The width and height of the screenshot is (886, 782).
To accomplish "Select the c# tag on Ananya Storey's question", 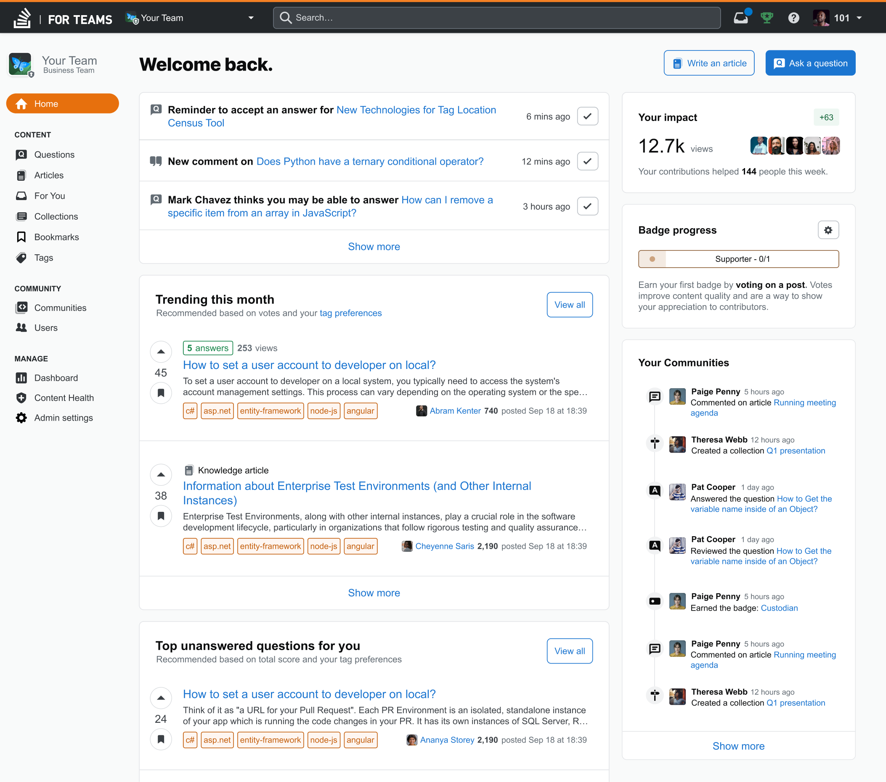I will coord(190,740).
